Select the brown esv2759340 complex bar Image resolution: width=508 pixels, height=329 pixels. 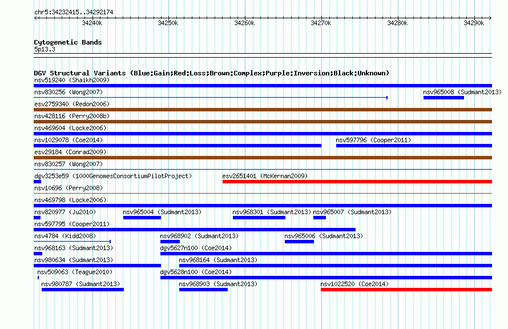pos(263,110)
